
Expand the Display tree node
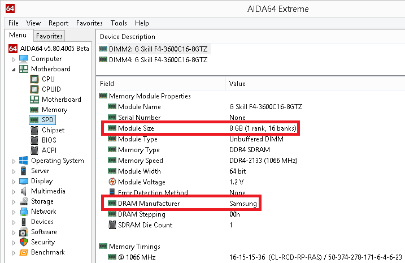(14, 182)
